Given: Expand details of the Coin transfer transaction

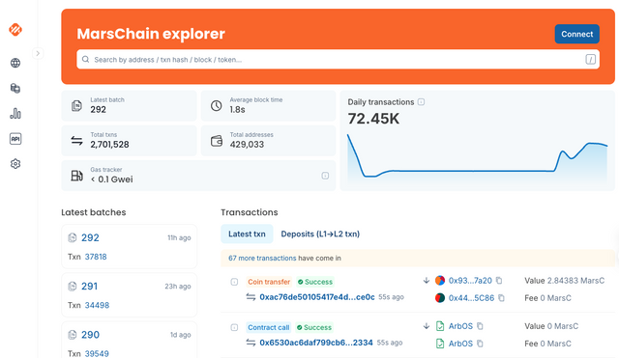Looking at the screenshot, I should [234, 282].
